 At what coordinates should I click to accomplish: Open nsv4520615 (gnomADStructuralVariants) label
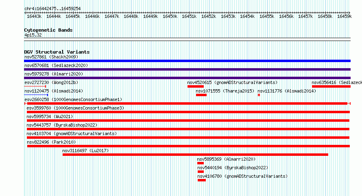[232, 82]
